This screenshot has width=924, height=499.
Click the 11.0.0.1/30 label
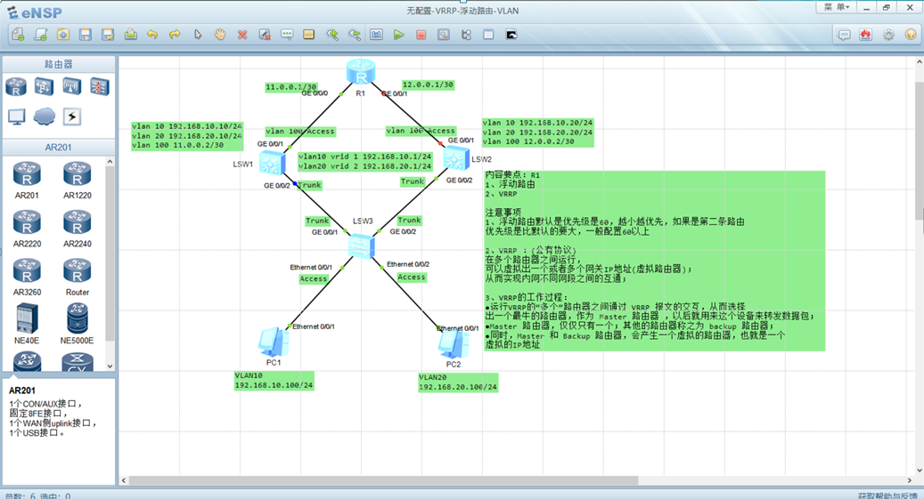coord(291,87)
